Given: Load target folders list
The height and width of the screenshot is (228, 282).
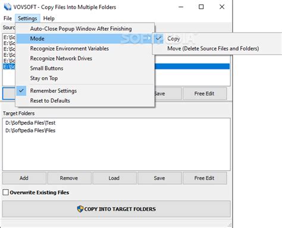Looking at the screenshot, I should click(x=114, y=178).
